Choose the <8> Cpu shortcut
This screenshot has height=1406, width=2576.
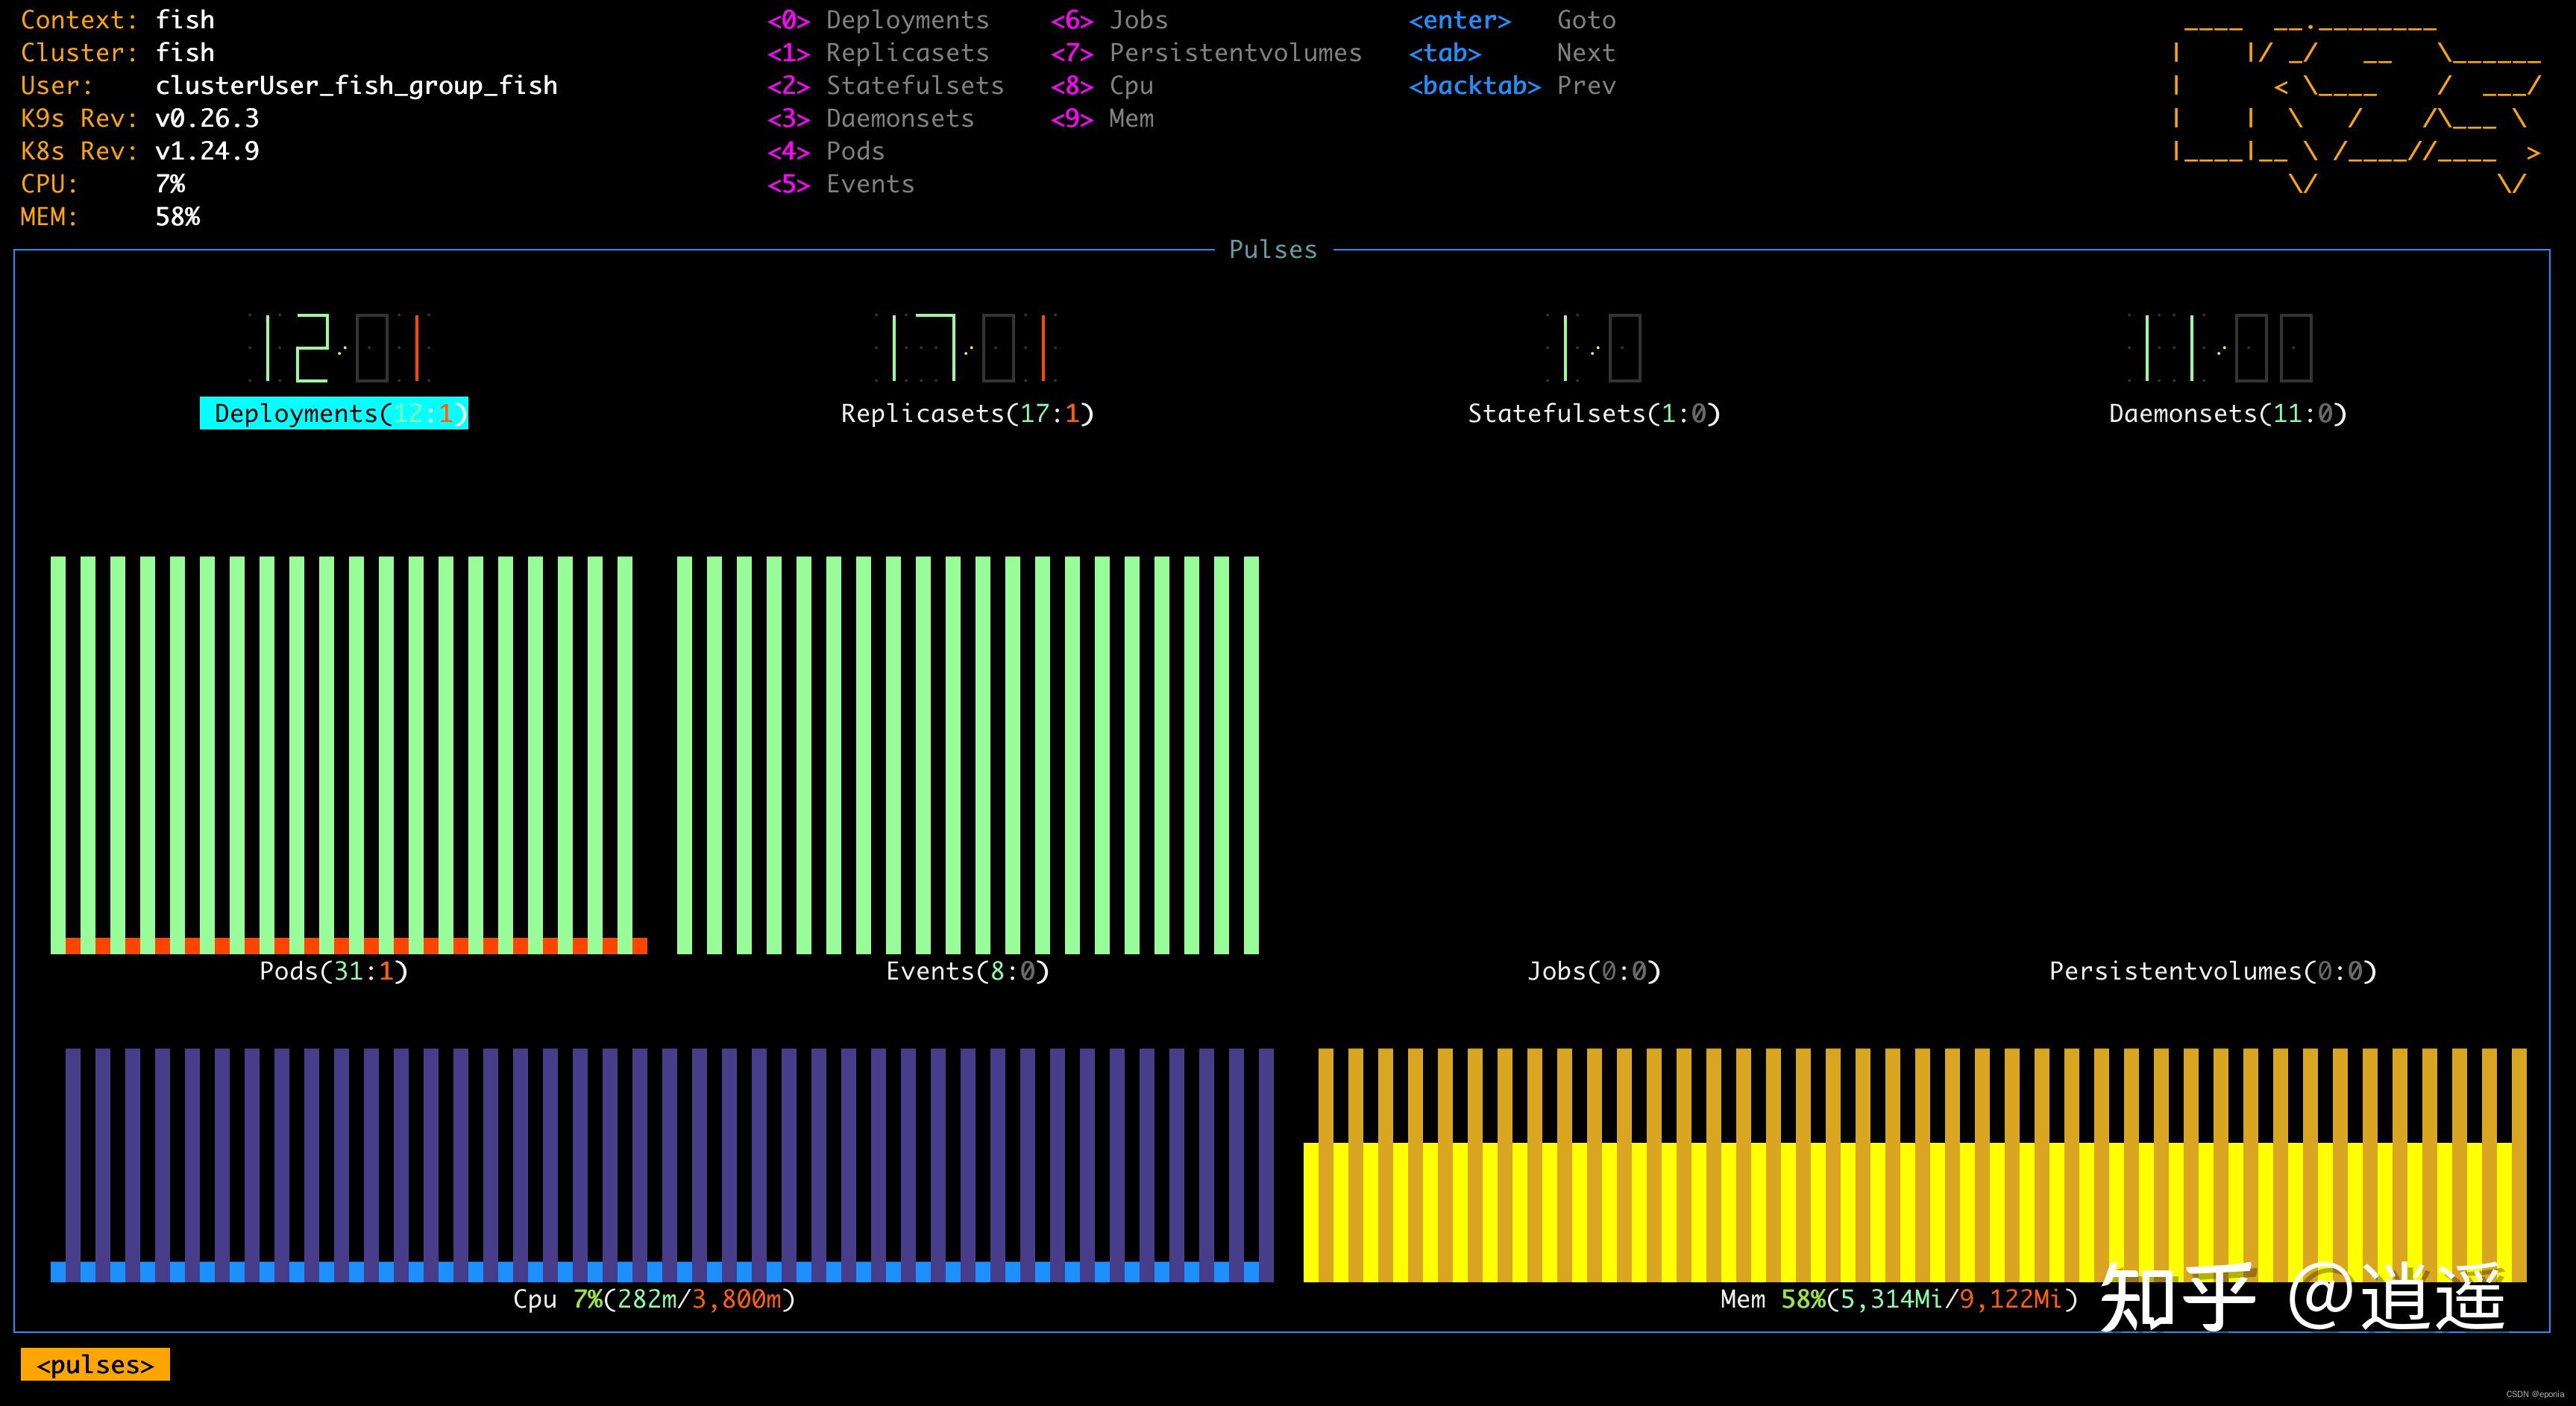tap(1102, 86)
